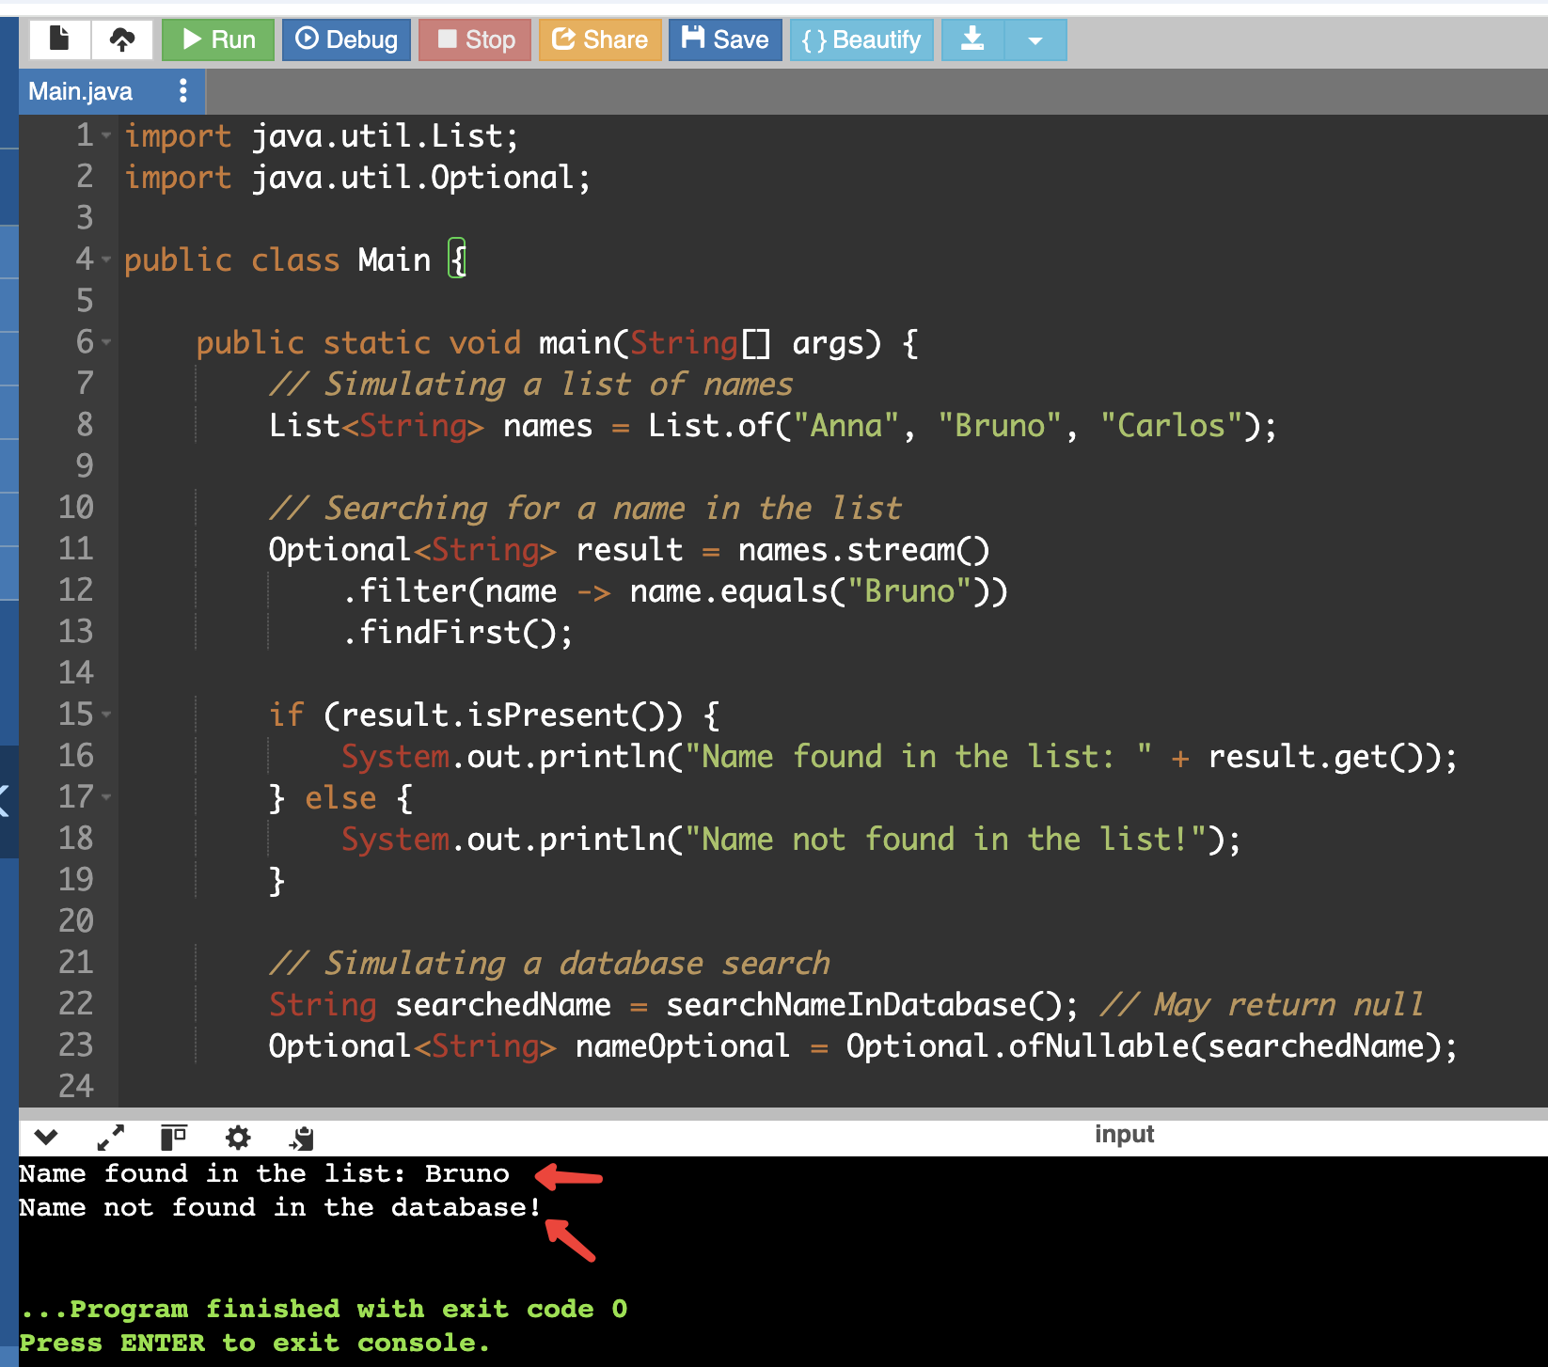Save the current code
This screenshot has height=1367, width=1548.
725,39
